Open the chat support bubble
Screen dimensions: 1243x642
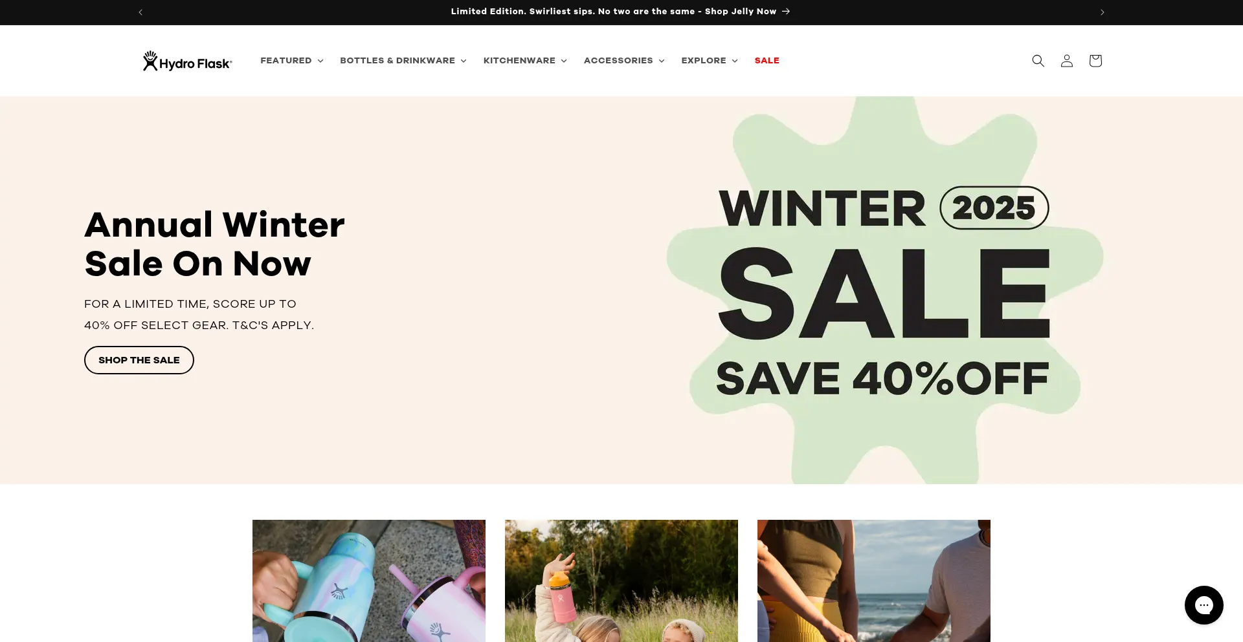1204,605
